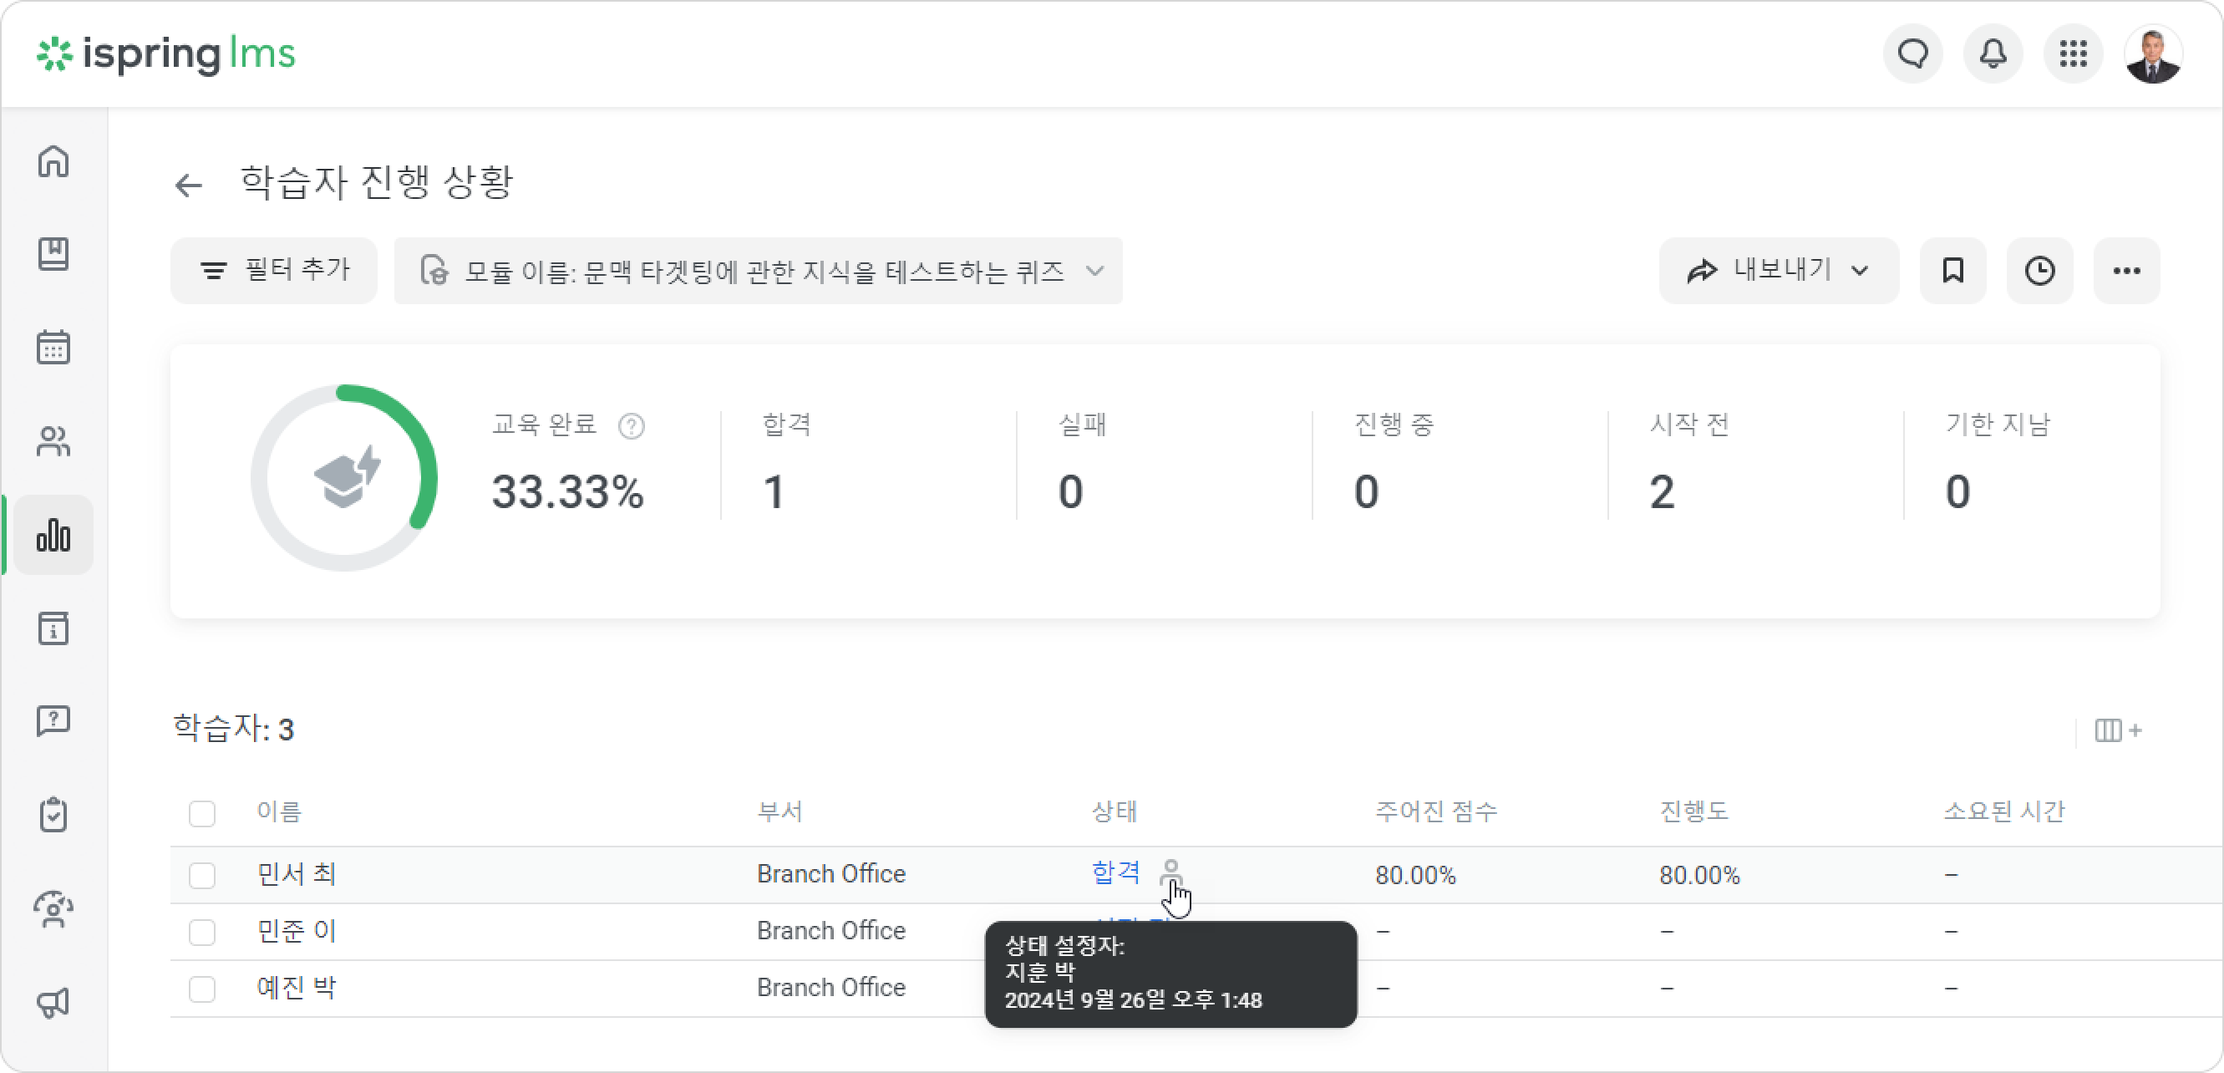Screen dimensions: 2224x1073
Task: Open the users icon in sidebar
Action: click(53, 440)
